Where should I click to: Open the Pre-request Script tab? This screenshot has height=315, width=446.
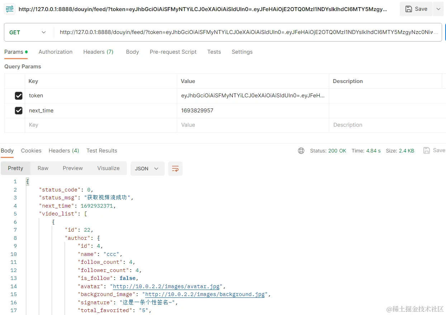[x=173, y=52]
